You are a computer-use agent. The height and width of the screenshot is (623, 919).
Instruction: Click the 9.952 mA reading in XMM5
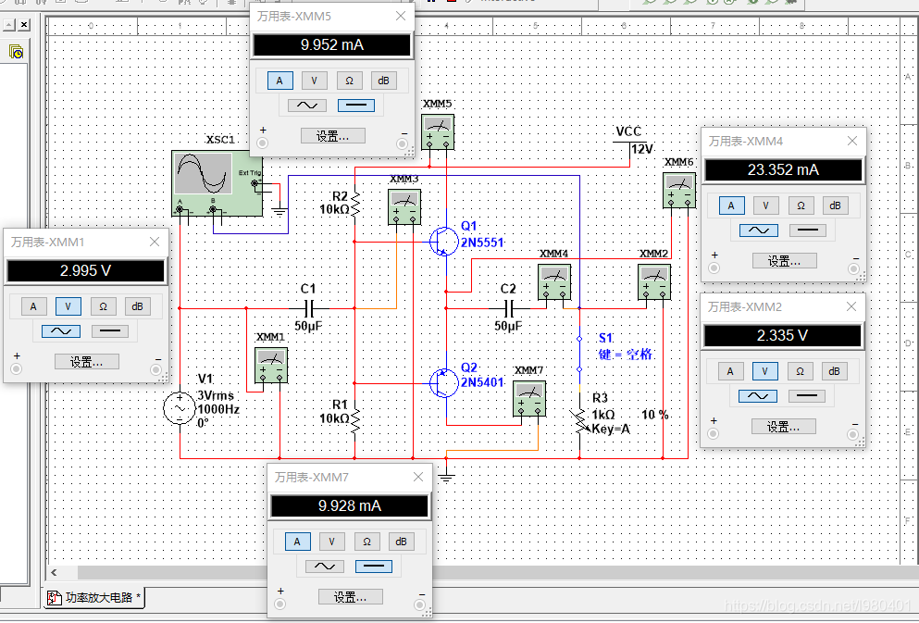pos(332,45)
